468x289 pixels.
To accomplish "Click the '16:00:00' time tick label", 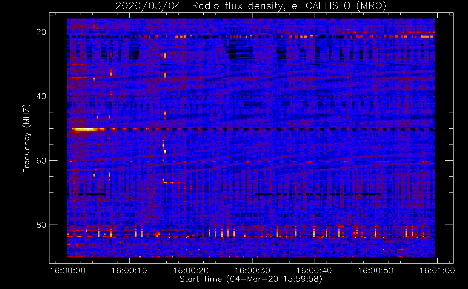I will [x=68, y=271].
